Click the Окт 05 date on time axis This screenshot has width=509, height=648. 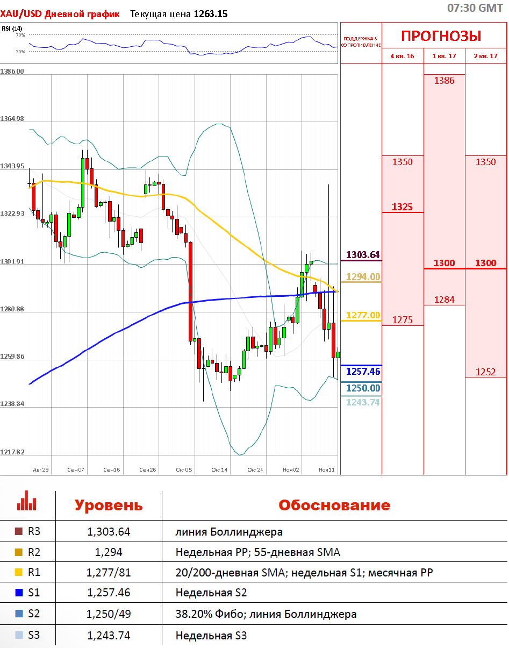184,469
